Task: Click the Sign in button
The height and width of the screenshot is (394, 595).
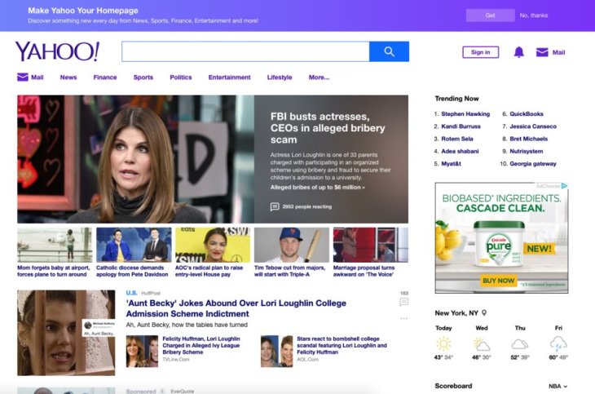Action: coord(480,52)
